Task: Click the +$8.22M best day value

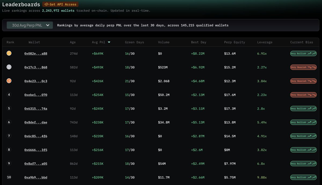Action: click(198, 54)
